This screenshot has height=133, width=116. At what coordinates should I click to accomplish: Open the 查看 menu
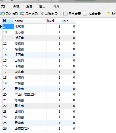[x=29, y=6]
